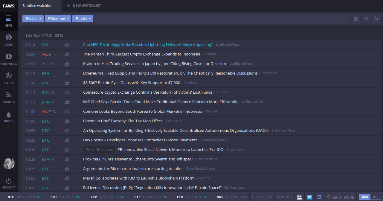Expand the MUE +1 coins at 13:04
This screenshot has height=201, width=383.
54,54
